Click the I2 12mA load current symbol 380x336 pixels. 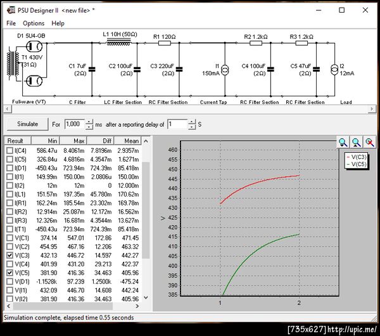tap(334, 70)
